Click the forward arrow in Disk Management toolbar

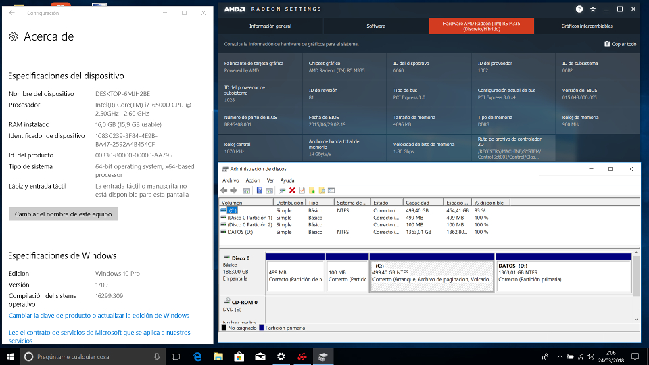pyautogui.click(x=233, y=191)
